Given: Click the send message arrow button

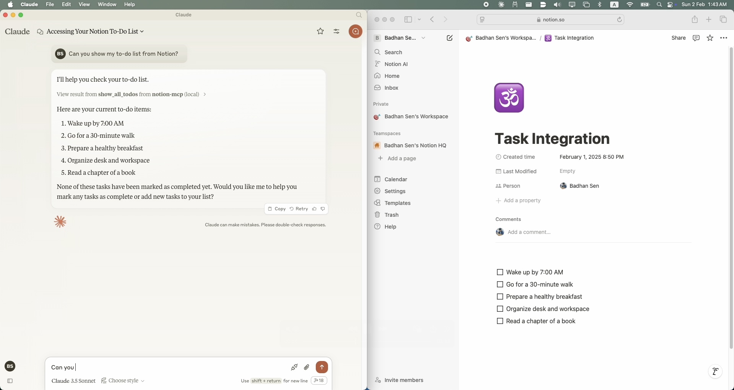Looking at the screenshot, I should click(x=322, y=367).
